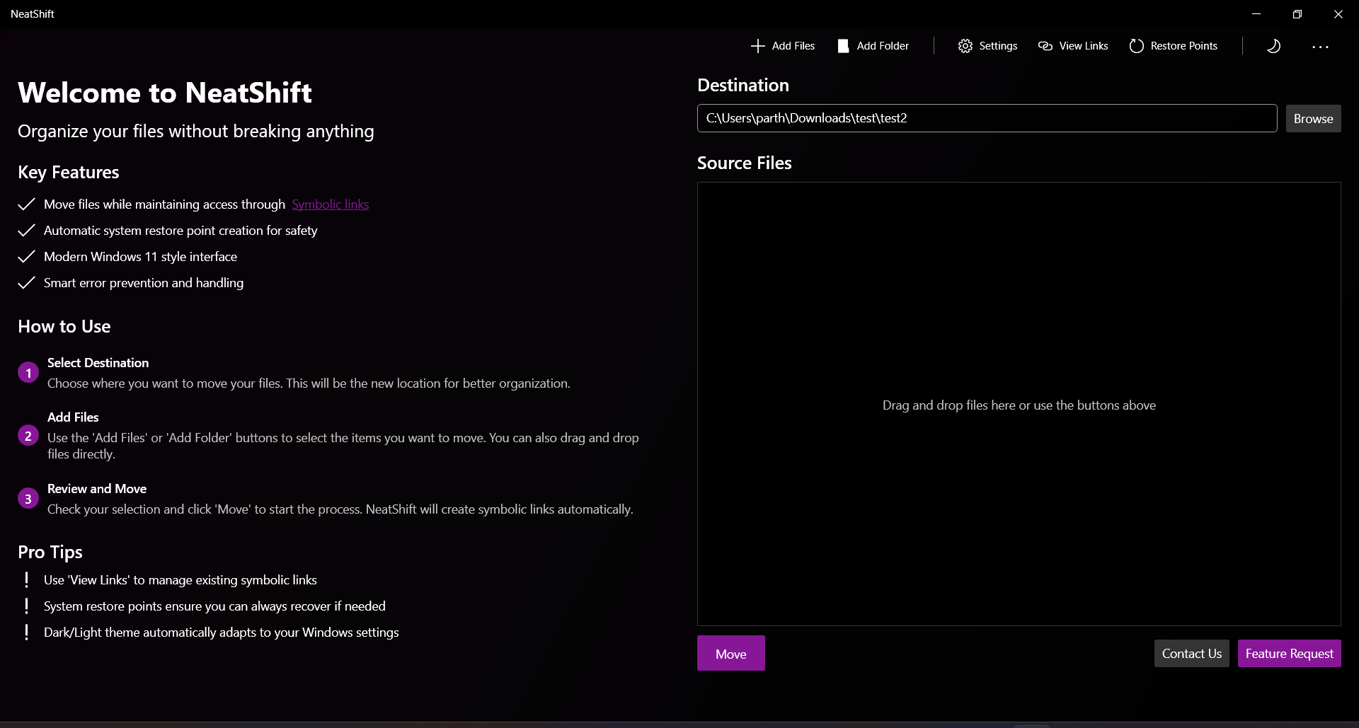The height and width of the screenshot is (728, 1359).
Task: Open the Settings toolbar item
Action: 988,46
